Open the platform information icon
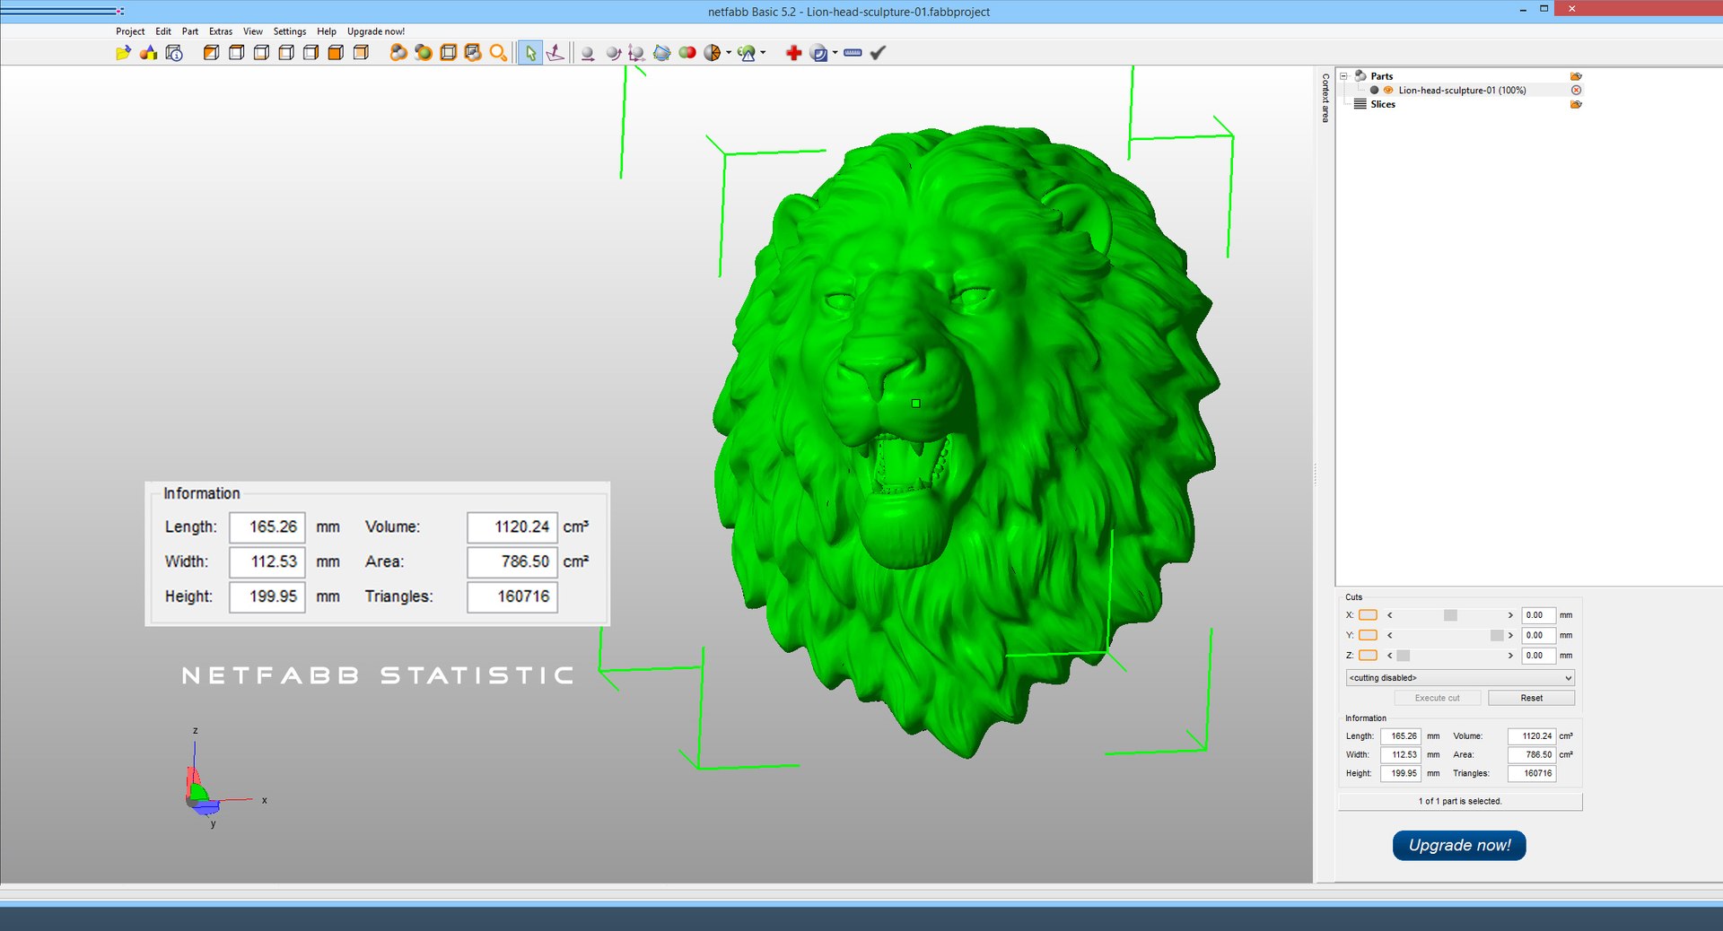This screenshot has height=931, width=1723. click(174, 53)
